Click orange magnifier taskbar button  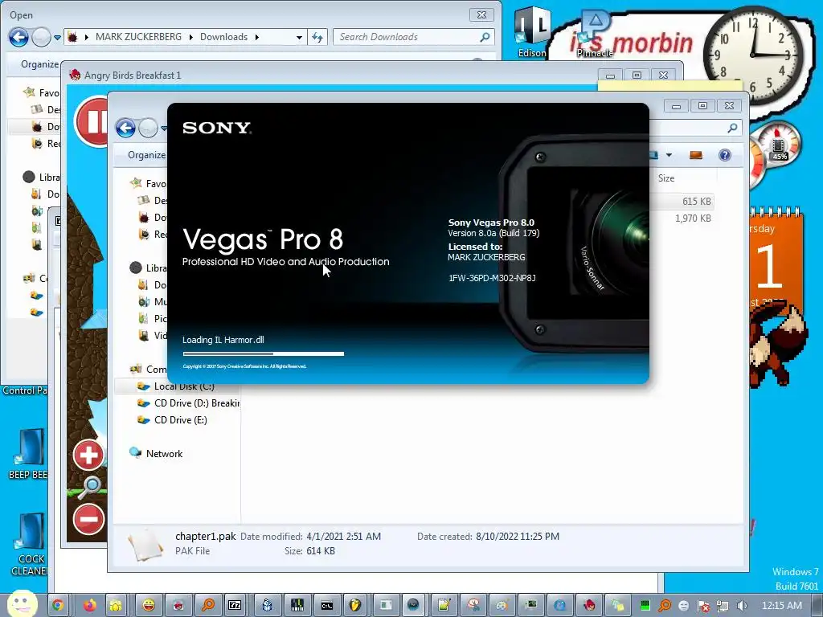coord(208,606)
